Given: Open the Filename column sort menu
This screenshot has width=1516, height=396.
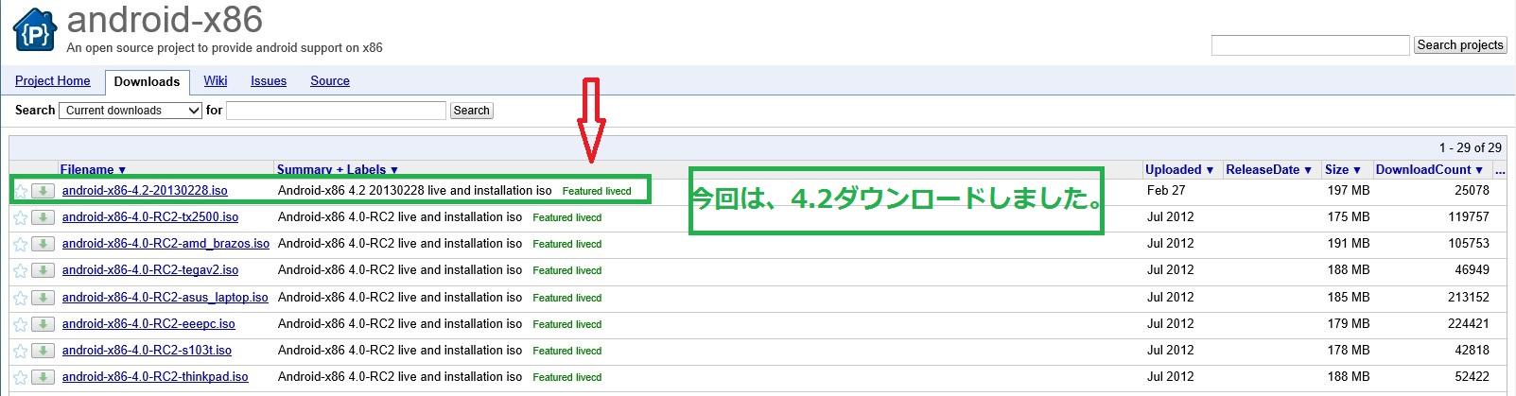Looking at the screenshot, I should 93,170.
